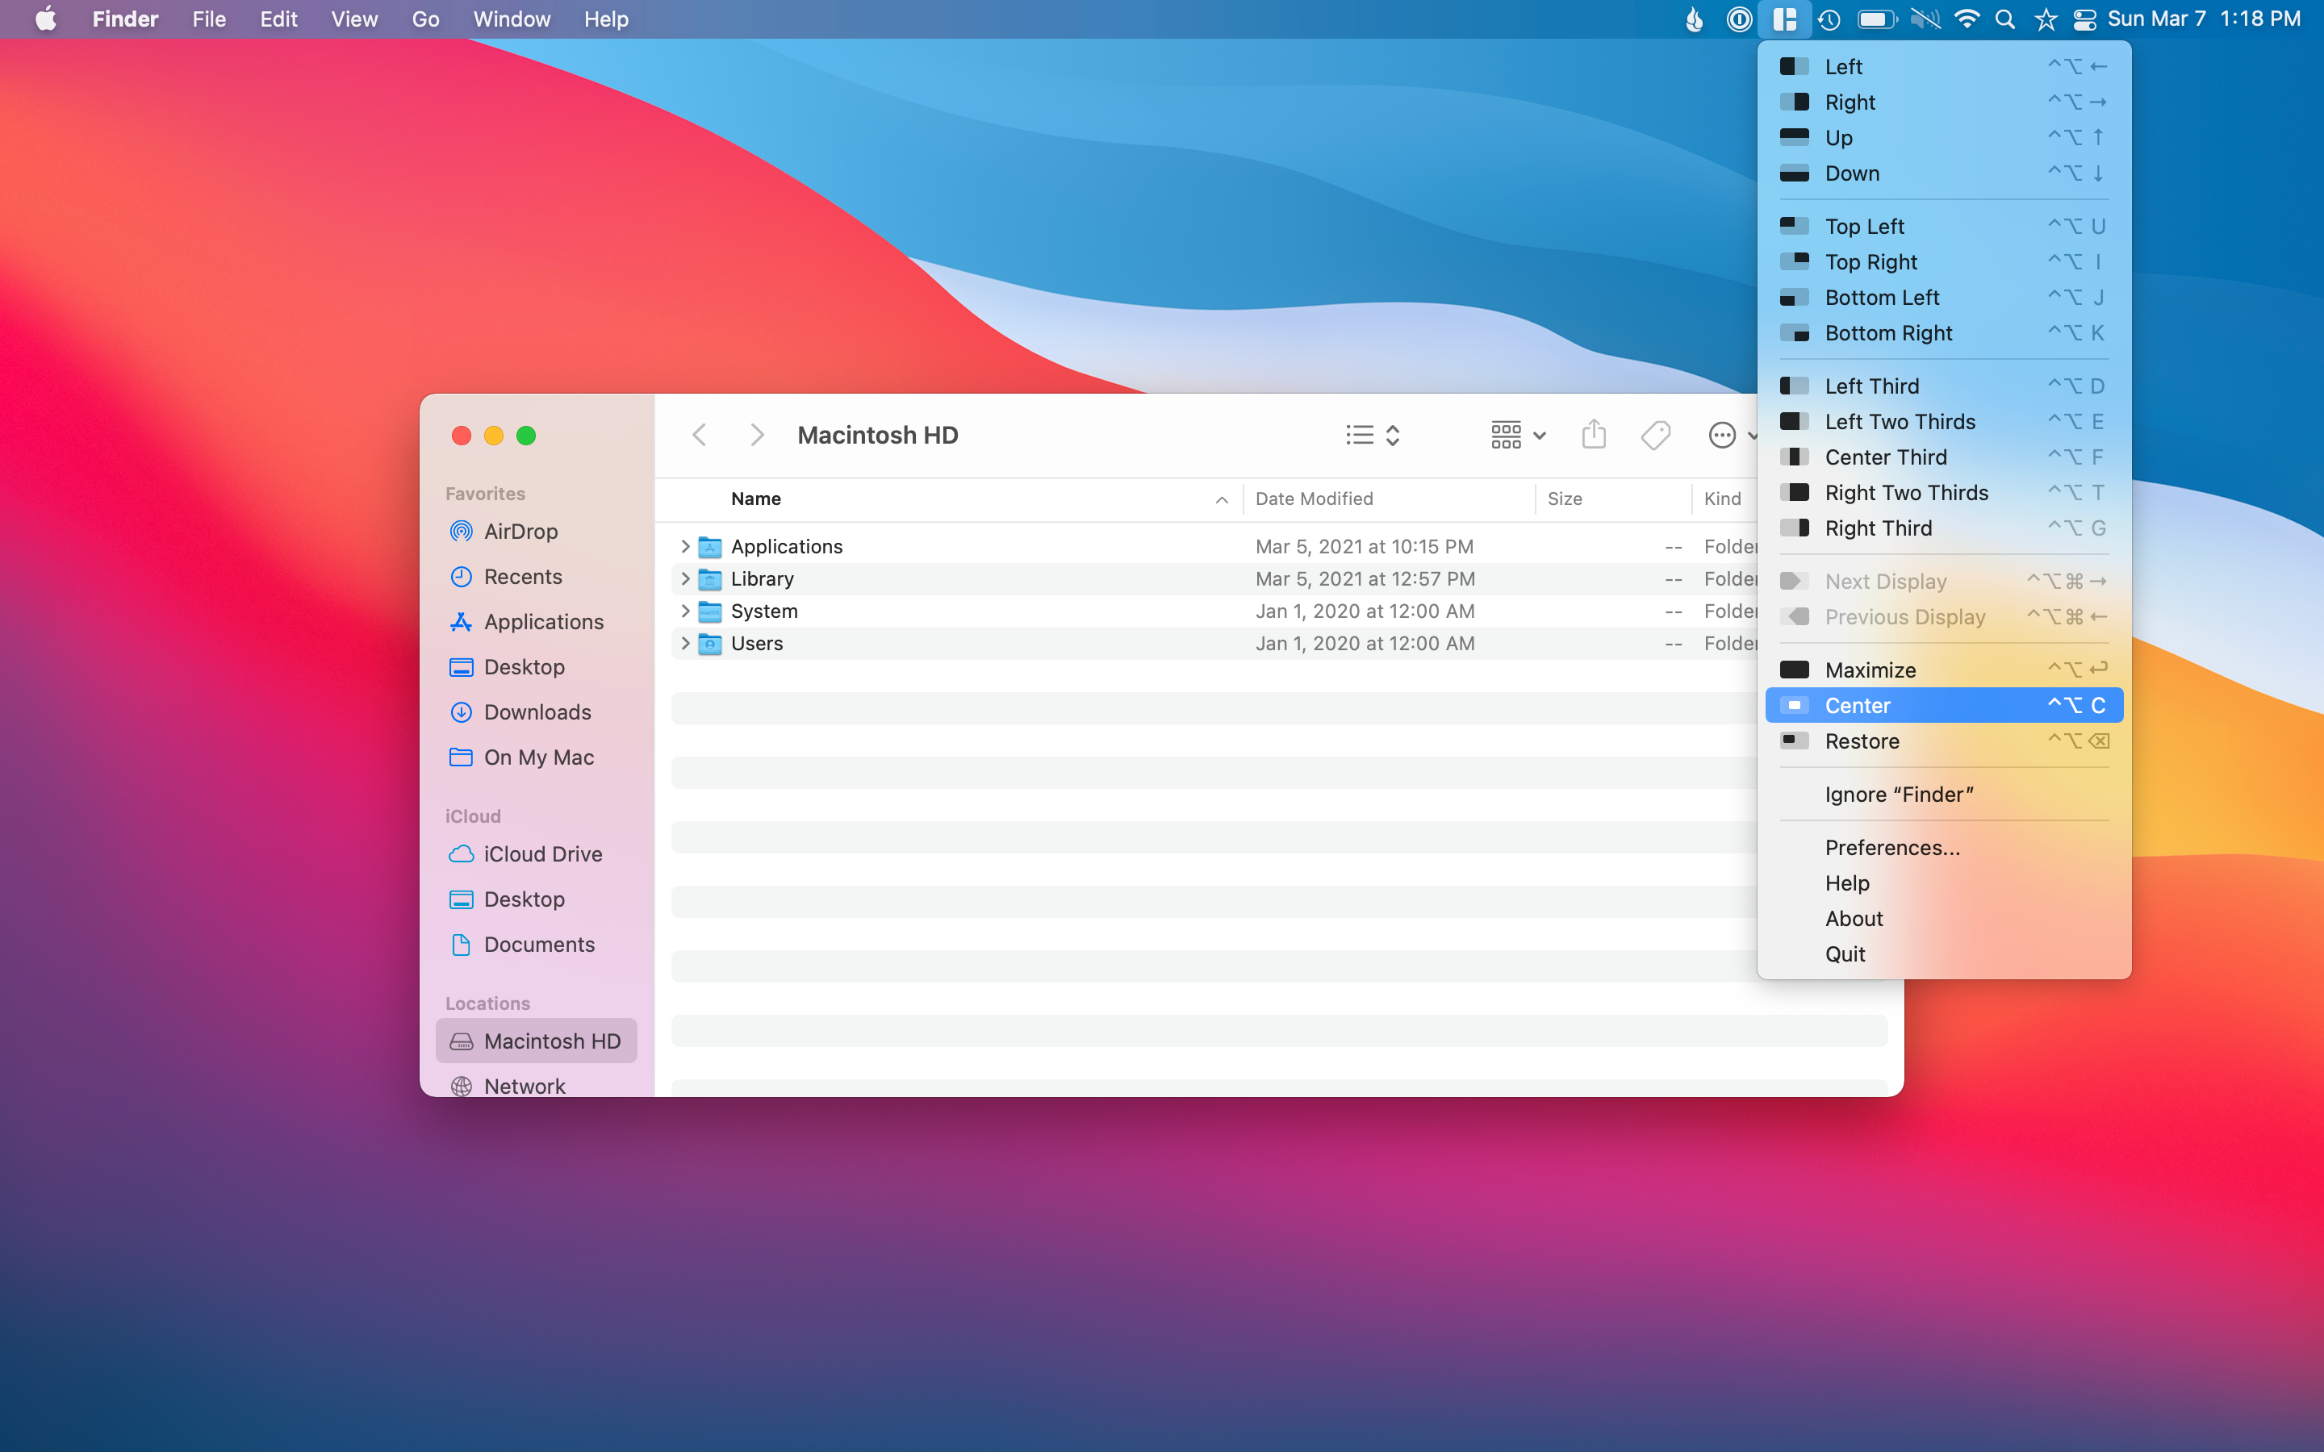Open the View menu in the menu bar

[x=353, y=19]
